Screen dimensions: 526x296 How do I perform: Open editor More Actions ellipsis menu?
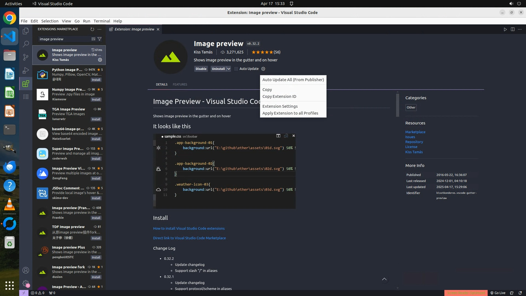(520, 29)
